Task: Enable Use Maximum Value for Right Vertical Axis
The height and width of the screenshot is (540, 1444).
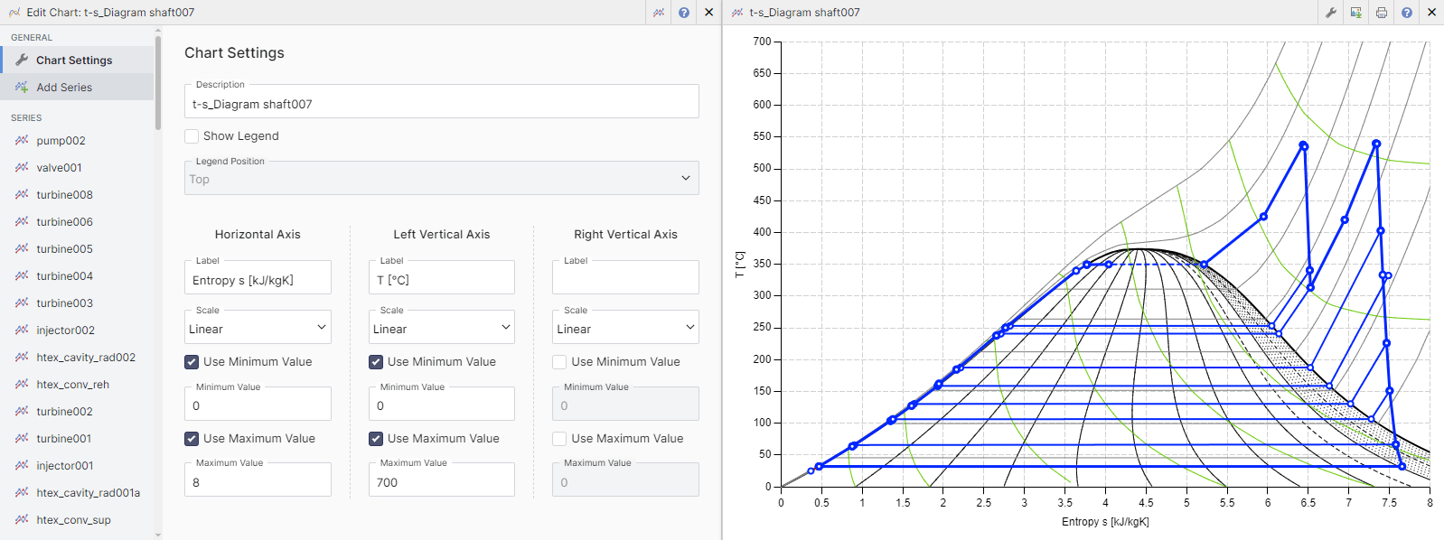Action: coord(559,439)
